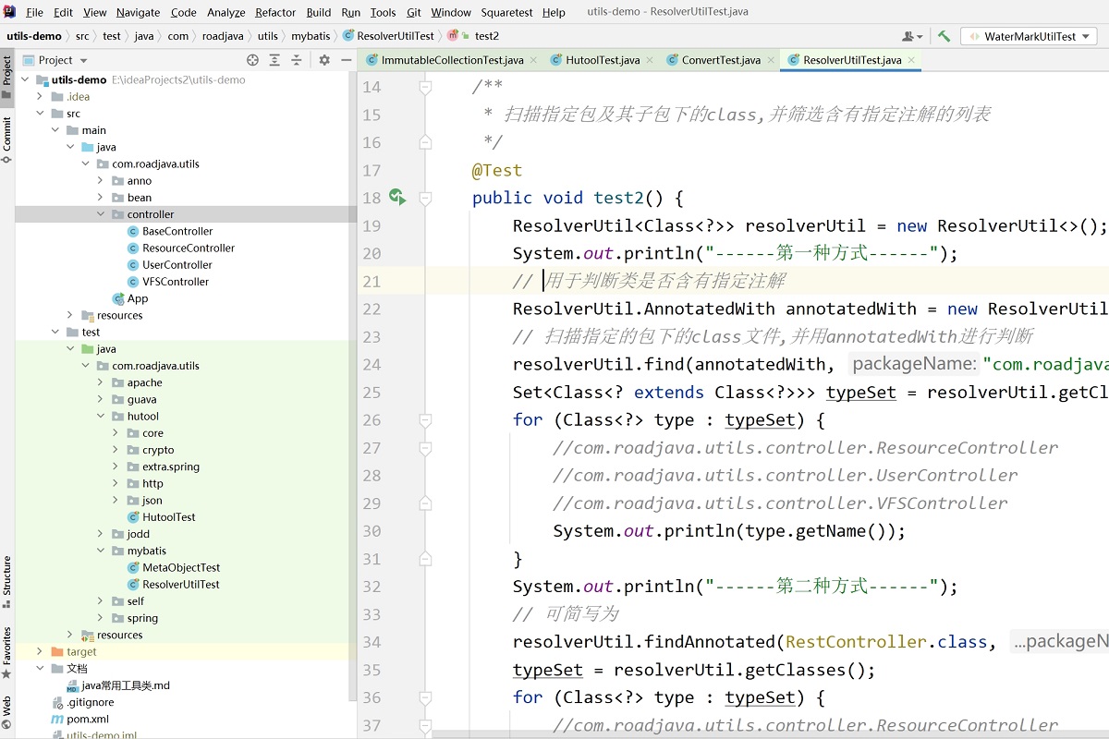Image resolution: width=1109 pixels, height=739 pixels.
Task: Click the mybatis breadcrumb
Action: [x=310, y=36]
